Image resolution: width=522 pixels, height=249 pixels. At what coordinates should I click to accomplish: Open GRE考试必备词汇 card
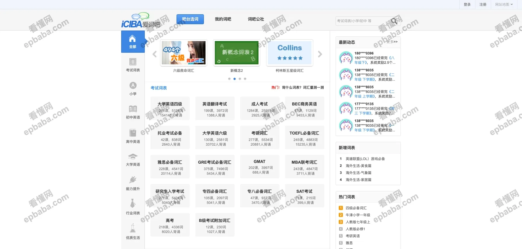(215, 167)
